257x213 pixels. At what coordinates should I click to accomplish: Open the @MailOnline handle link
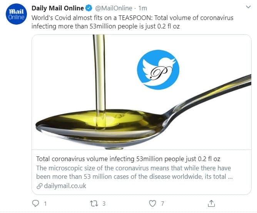[x=112, y=8]
